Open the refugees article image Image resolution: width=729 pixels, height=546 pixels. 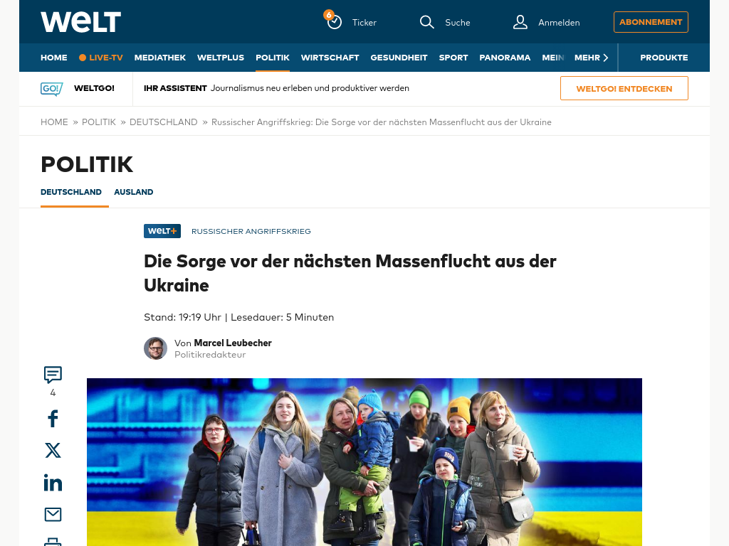tap(364, 462)
